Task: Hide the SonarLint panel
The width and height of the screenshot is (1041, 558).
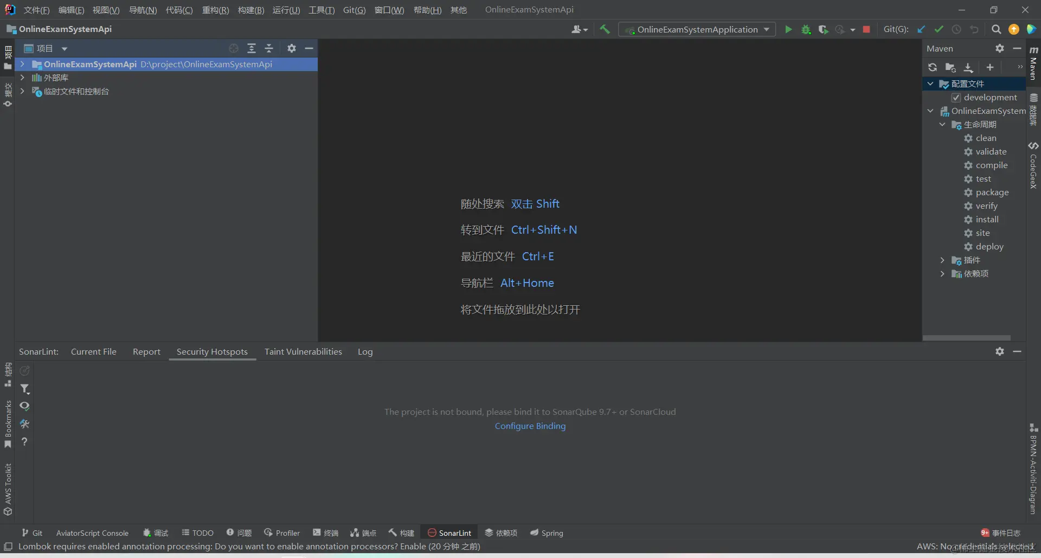Action: point(1017,351)
